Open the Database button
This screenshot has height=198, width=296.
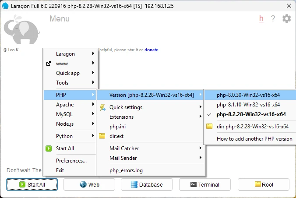tap(147, 184)
